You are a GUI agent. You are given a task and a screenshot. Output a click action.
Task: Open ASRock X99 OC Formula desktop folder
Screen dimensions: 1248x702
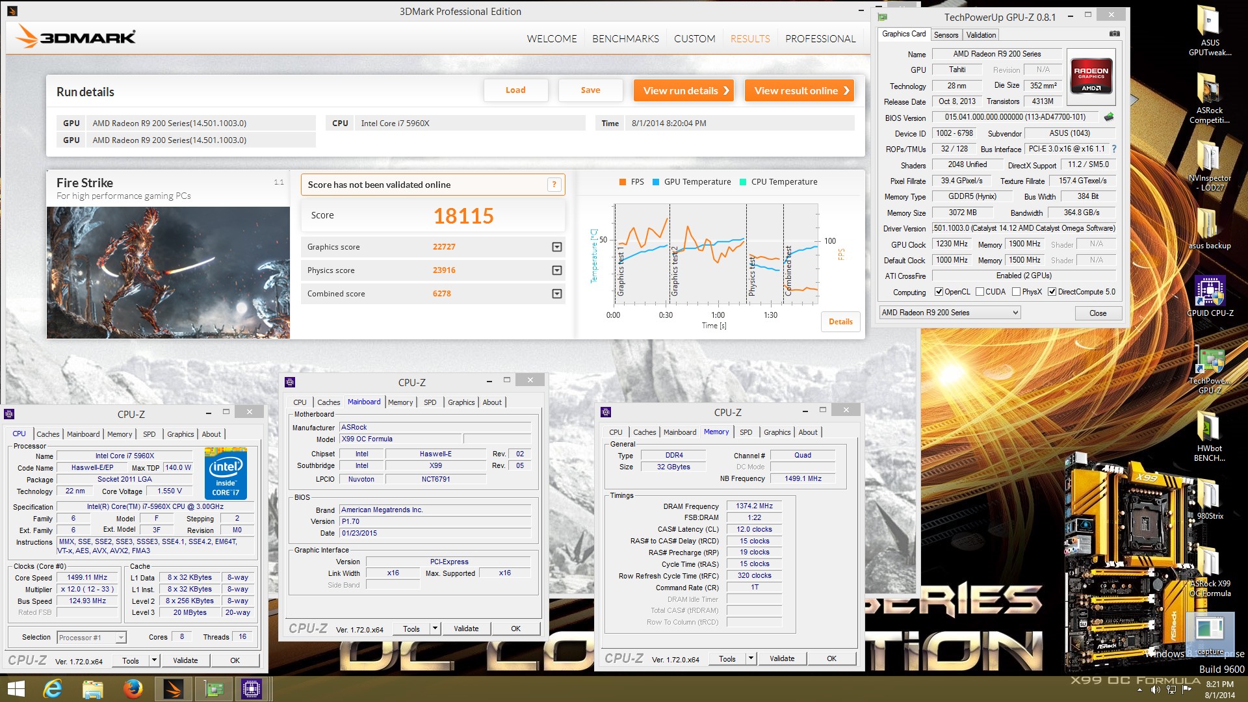tap(1210, 571)
